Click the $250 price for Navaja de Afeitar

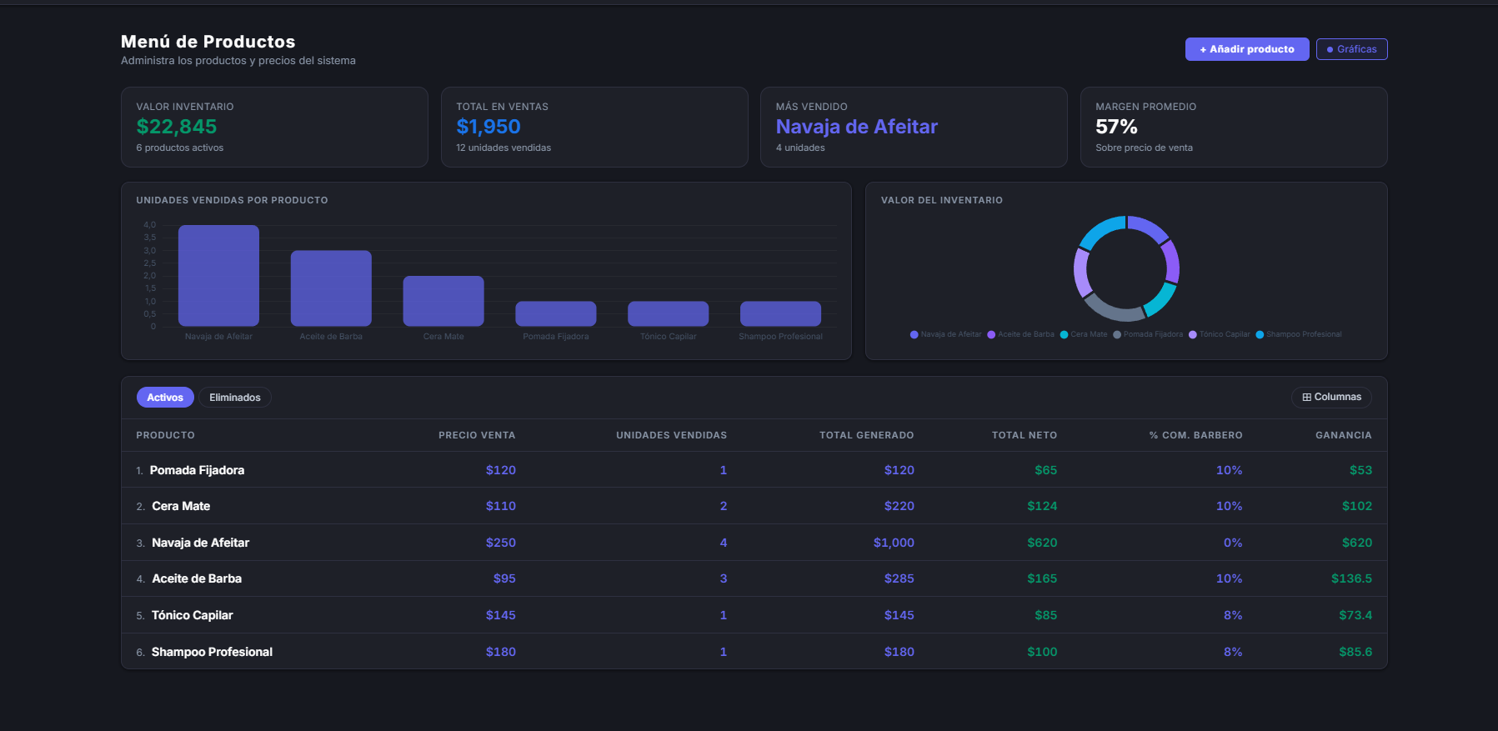[x=501, y=543]
